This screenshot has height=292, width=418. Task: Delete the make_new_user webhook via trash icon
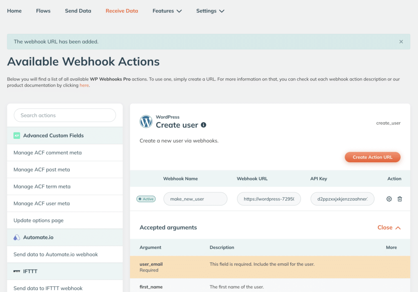pos(400,199)
